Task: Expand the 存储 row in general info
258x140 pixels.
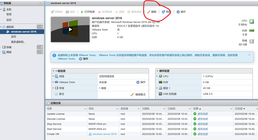Action: coord(53,88)
